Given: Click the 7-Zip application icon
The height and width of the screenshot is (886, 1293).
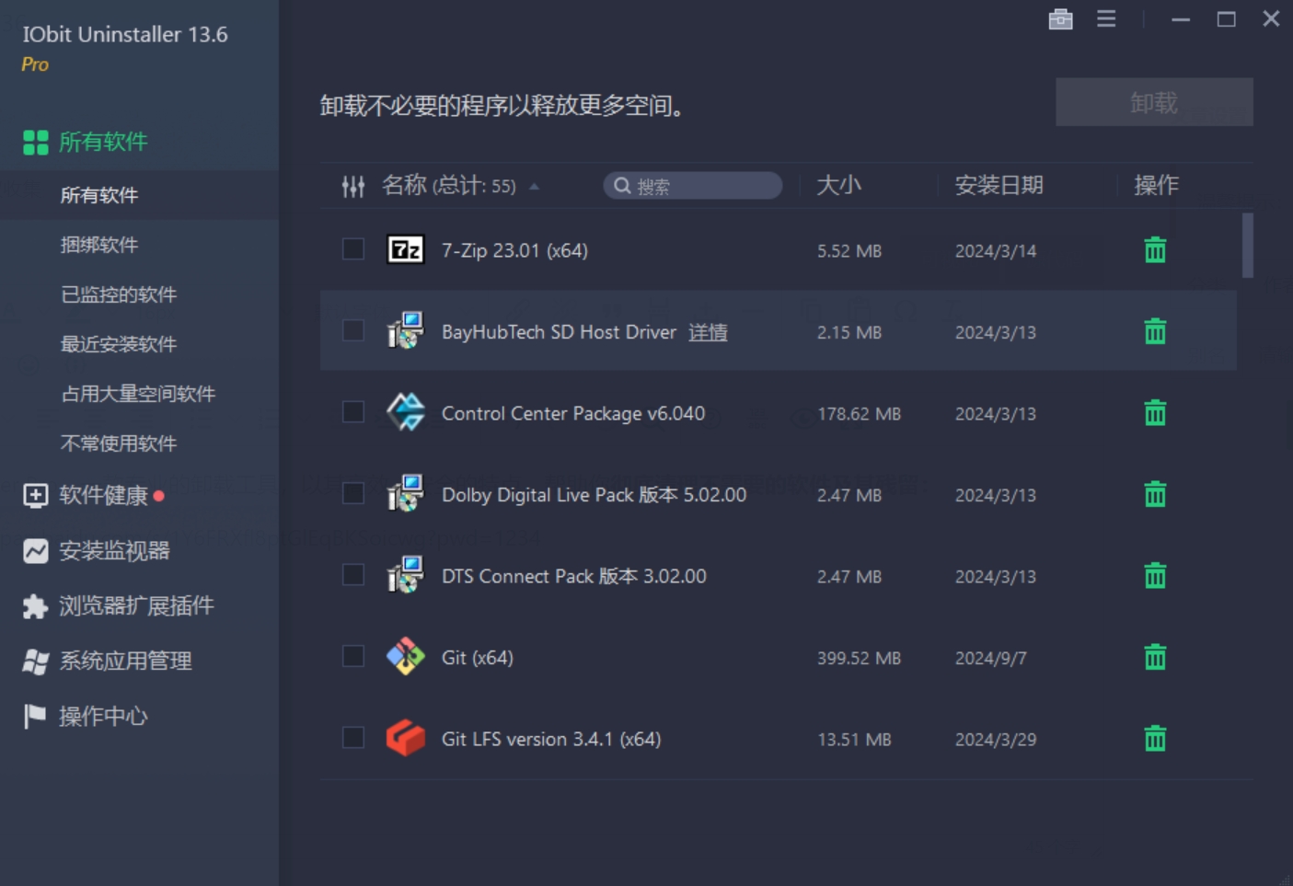Looking at the screenshot, I should 405,249.
